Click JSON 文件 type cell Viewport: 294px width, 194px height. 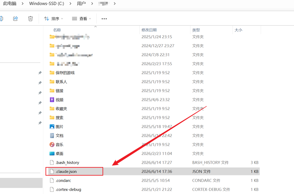201,172
